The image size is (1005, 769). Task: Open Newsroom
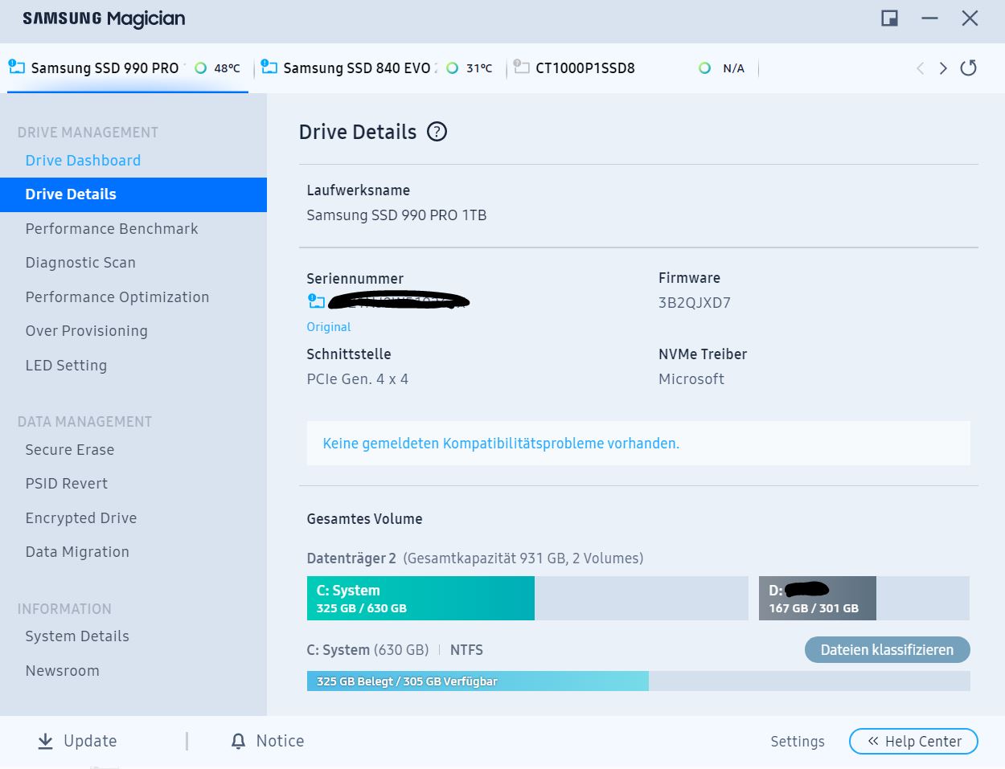tap(63, 671)
